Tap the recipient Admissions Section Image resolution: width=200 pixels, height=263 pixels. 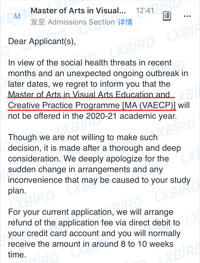[81, 22]
